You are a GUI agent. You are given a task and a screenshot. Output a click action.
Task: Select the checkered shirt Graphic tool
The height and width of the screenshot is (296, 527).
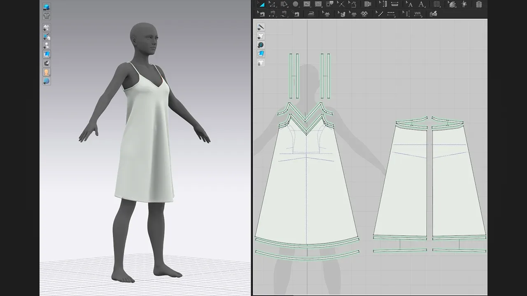pyautogui.click(x=353, y=14)
